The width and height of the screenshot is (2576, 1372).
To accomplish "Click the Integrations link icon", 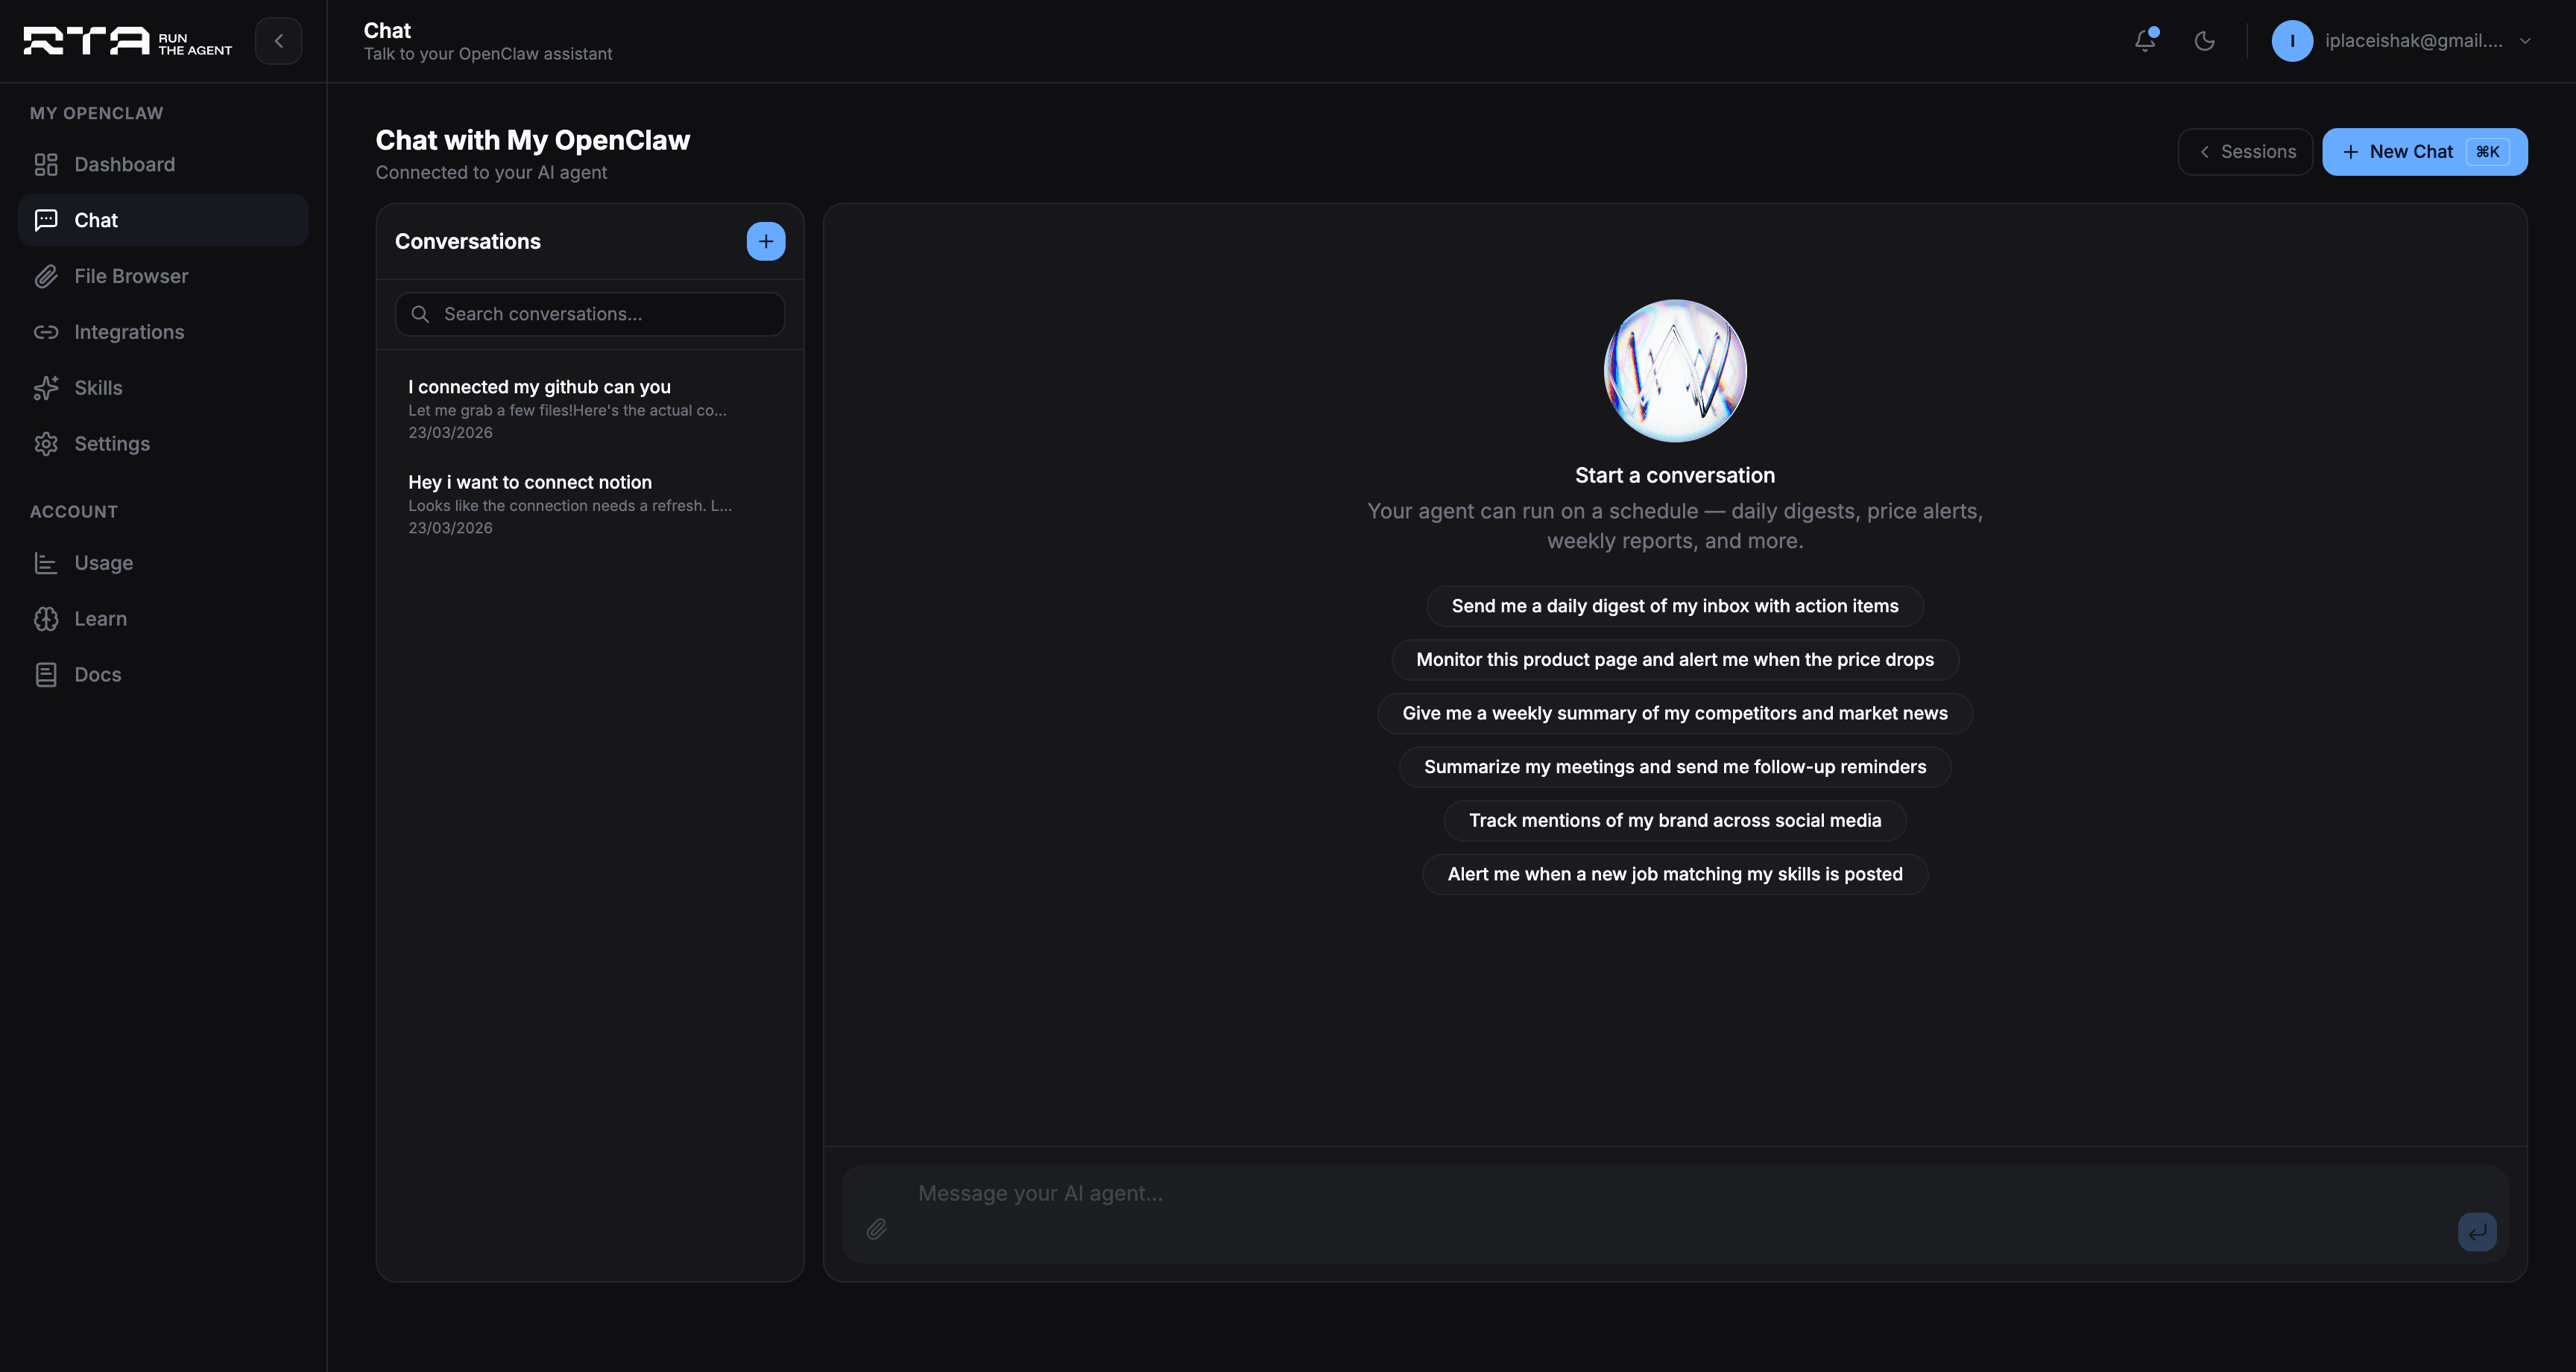I will [46, 331].
